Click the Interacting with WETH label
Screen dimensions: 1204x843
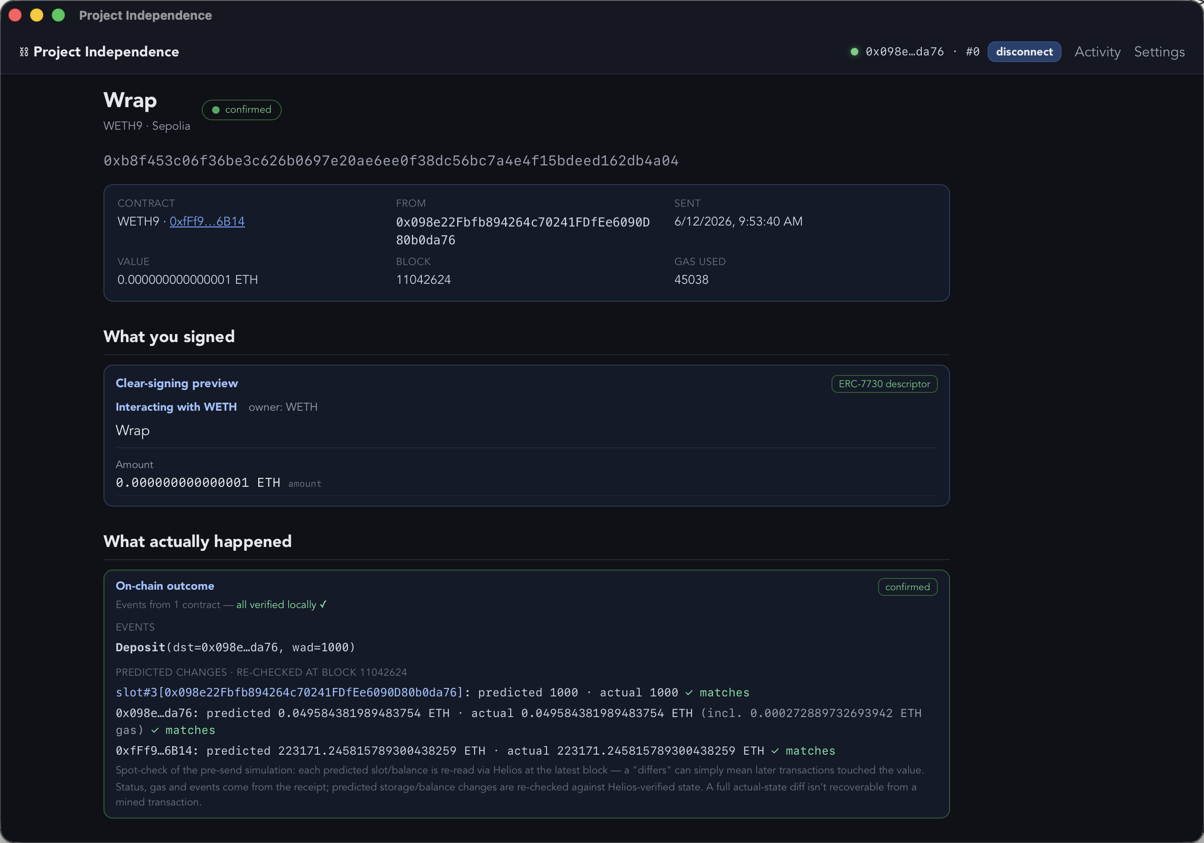point(176,407)
